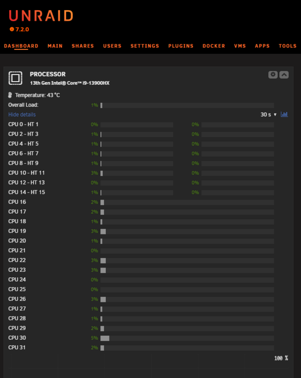Click the CPU 6 - HT 7 label
301x378 pixels.
pyautogui.click(x=23, y=153)
